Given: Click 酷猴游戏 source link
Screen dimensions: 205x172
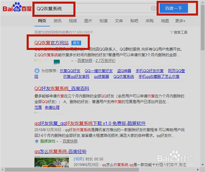Looking at the screenshot, I should [48, 141].
